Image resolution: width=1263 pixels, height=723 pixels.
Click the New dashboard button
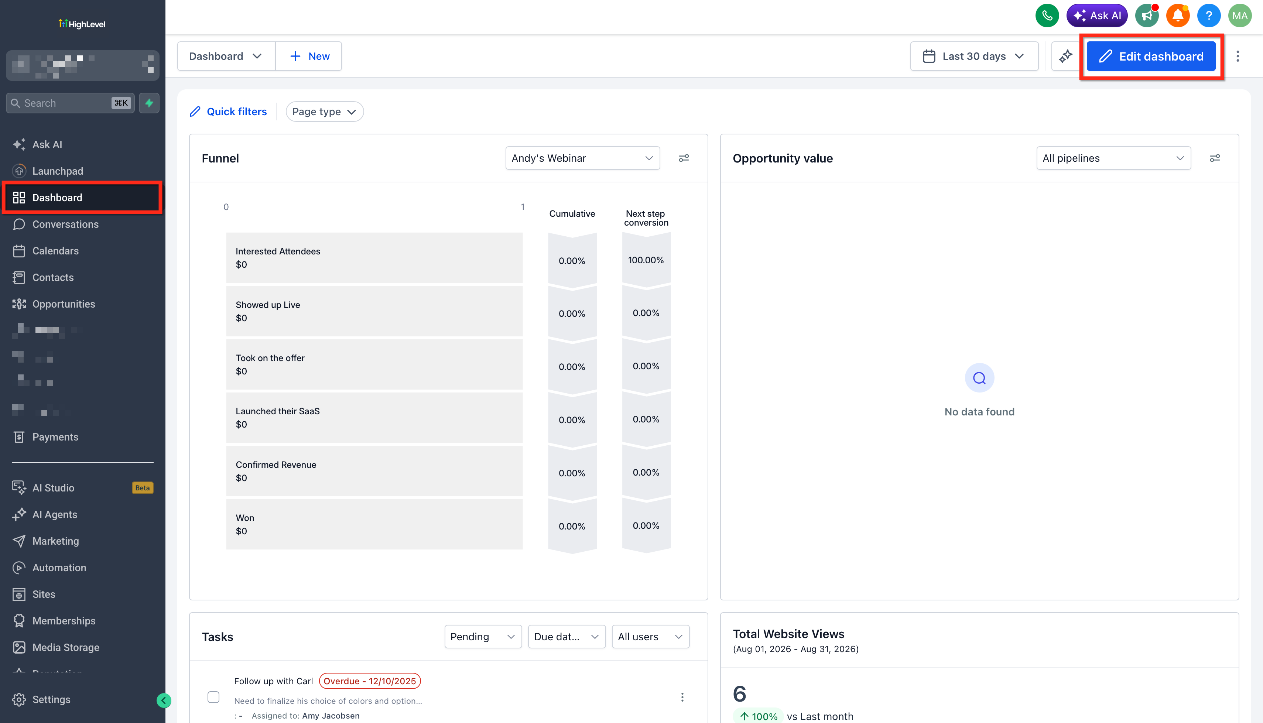[x=309, y=56]
